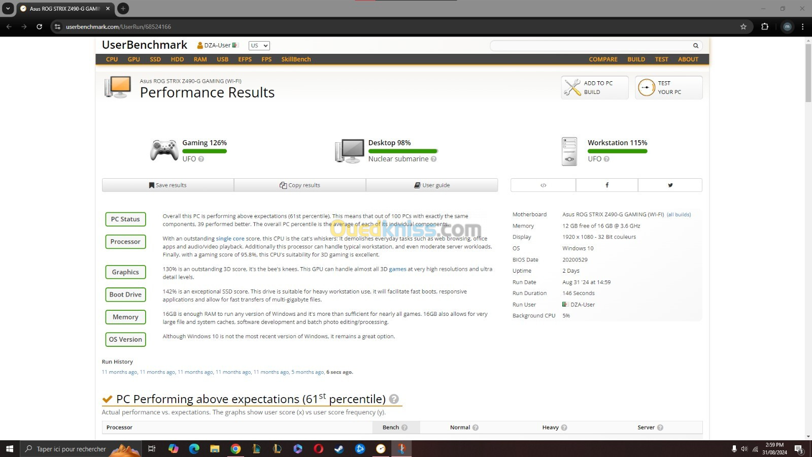This screenshot has height=457, width=812.
Task: Click the Gaming 126% score bar
Action: [x=205, y=151]
